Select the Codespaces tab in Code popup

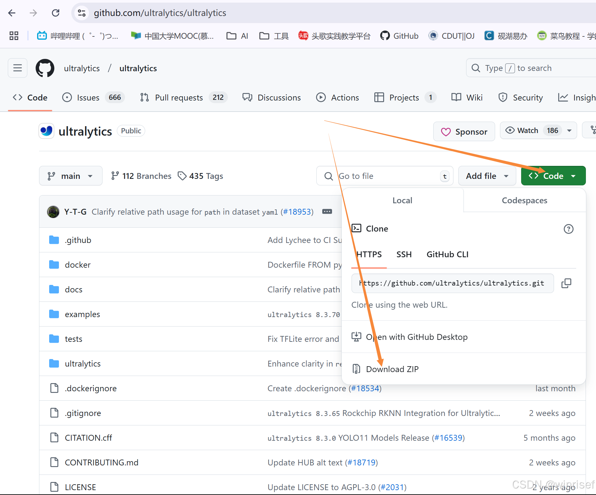(x=524, y=200)
